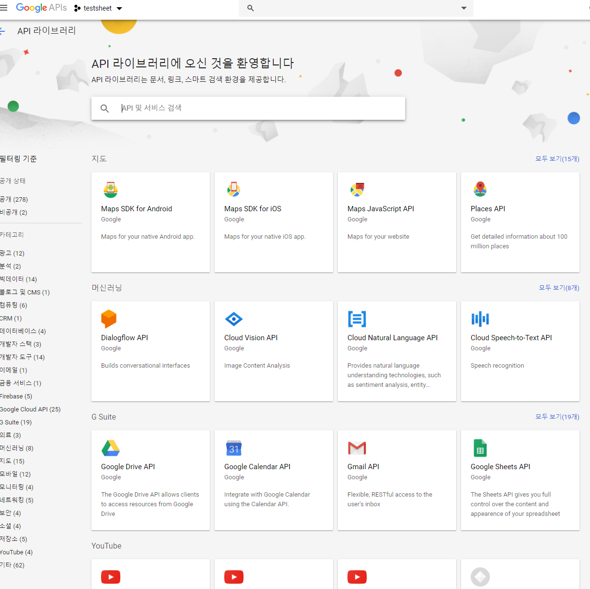Filter by 기타 (62) category

12,565
